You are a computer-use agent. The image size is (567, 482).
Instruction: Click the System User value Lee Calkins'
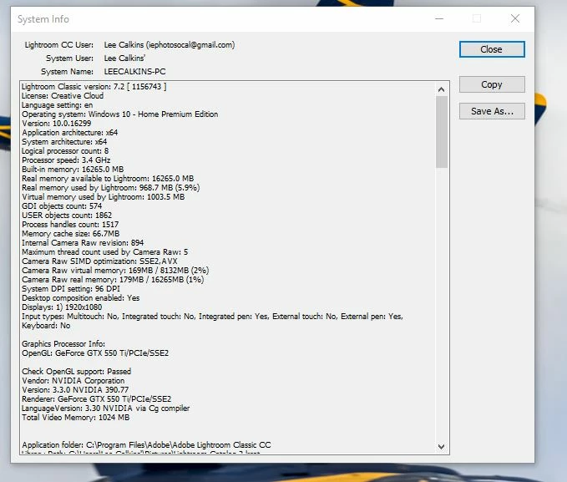click(x=124, y=58)
